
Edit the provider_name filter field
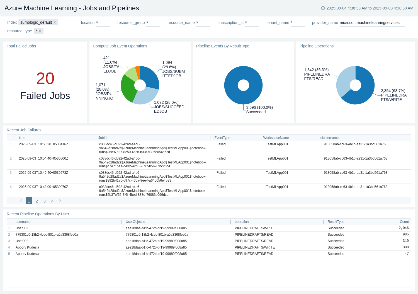[x=372, y=23]
